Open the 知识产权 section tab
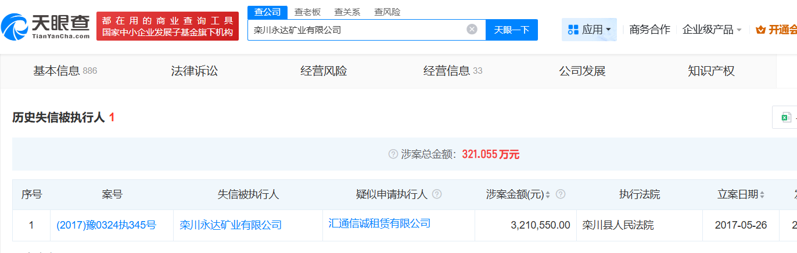797x253 pixels. click(x=711, y=71)
